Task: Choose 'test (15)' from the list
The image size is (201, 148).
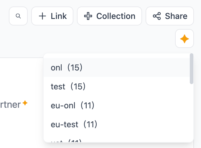Action: [x=68, y=86]
